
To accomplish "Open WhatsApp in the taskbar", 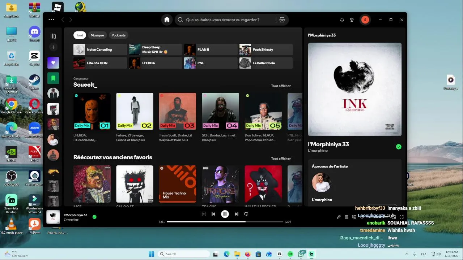I will pos(301,254).
